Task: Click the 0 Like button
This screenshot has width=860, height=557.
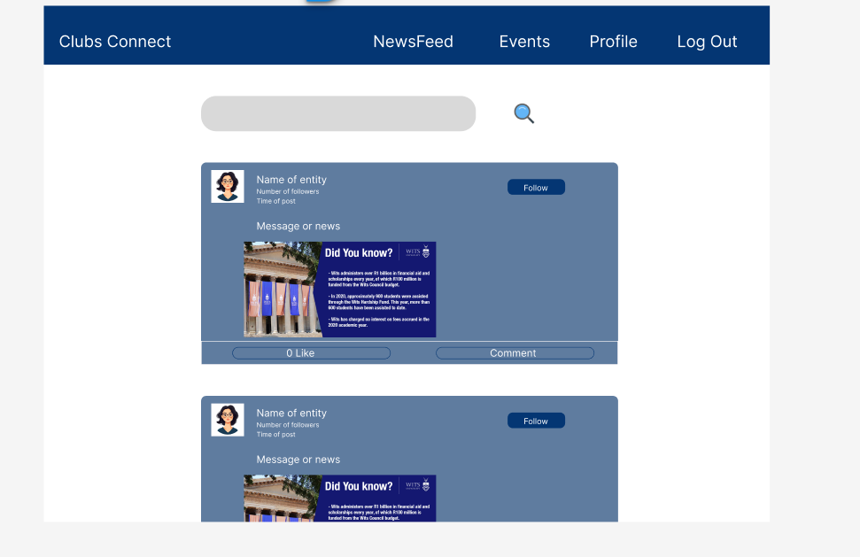Action: pyautogui.click(x=311, y=353)
